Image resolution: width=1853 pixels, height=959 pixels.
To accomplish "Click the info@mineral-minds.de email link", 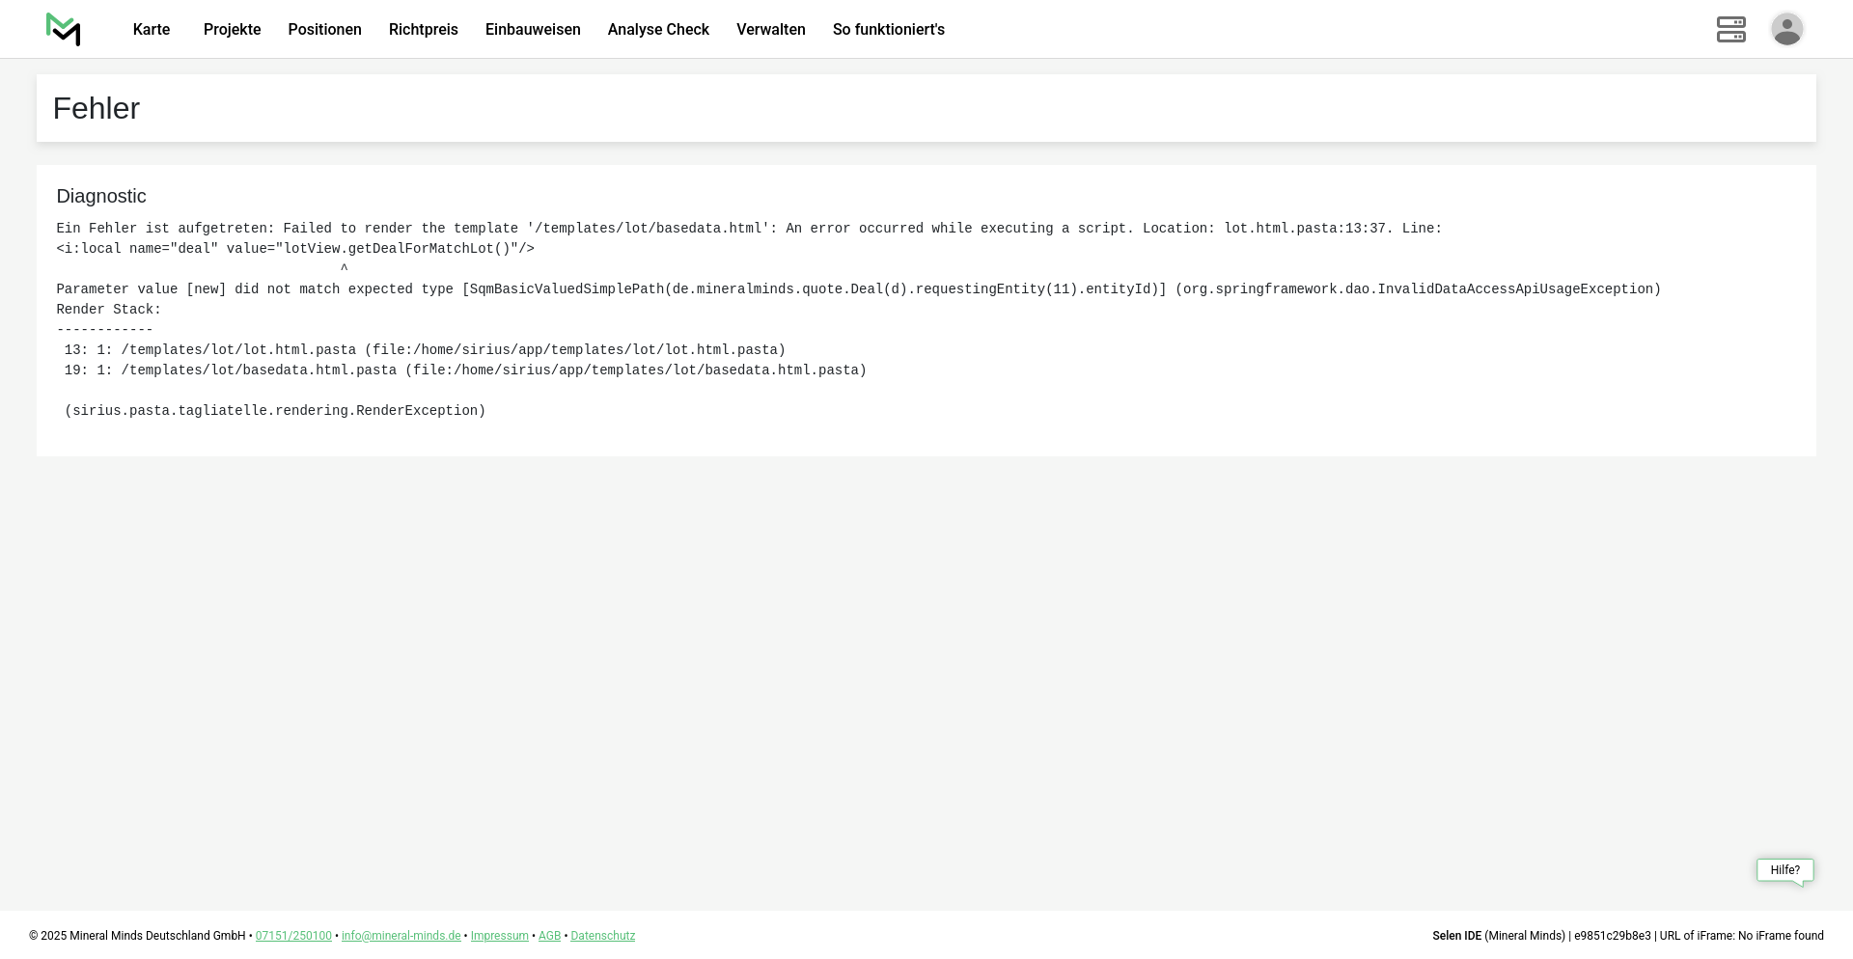I will click(x=401, y=936).
